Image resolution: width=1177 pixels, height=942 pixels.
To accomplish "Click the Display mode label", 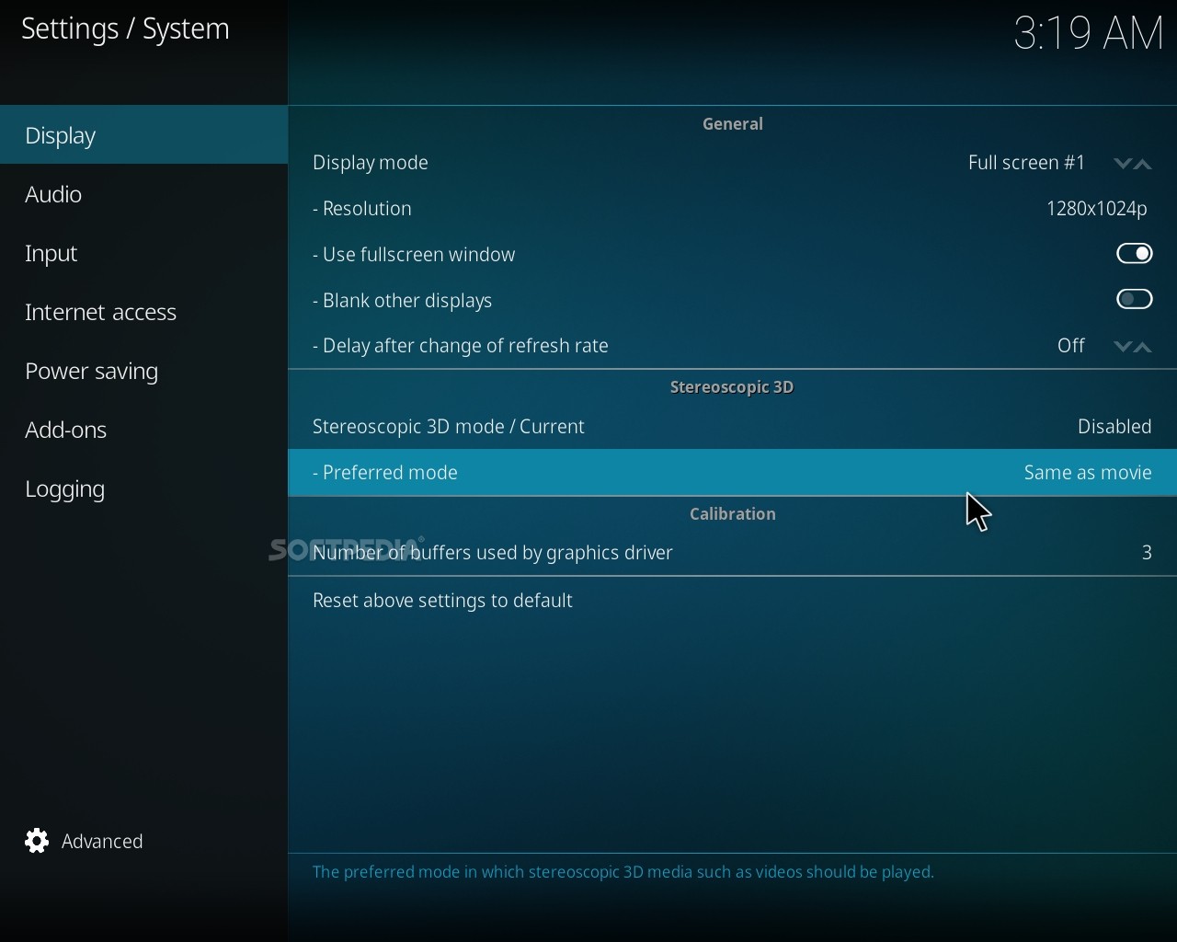I will coord(371,164).
